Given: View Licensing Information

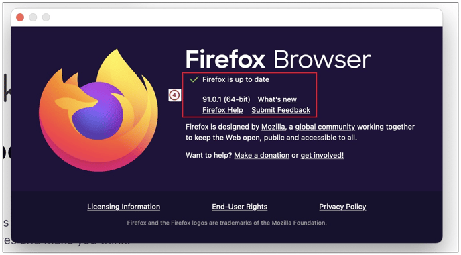Looking at the screenshot, I should (x=124, y=207).
